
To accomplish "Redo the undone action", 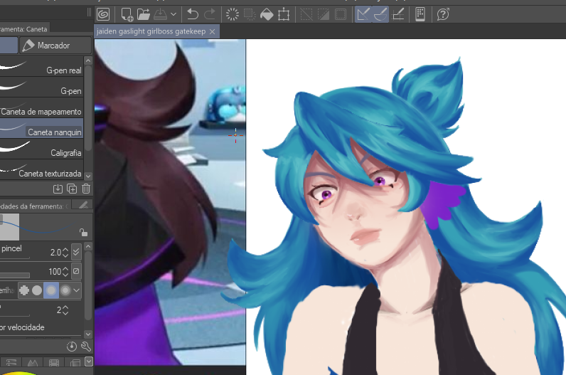I will (x=210, y=14).
